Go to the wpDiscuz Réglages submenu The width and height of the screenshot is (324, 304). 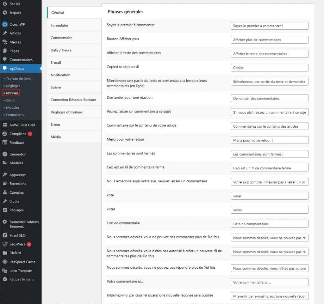pyautogui.click(x=13, y=86)
